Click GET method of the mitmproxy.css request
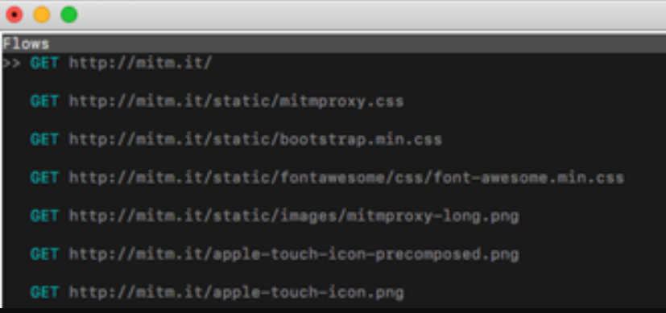Image resolution: width=666 pixels, height=313 pixels. [x=44, y=102]
